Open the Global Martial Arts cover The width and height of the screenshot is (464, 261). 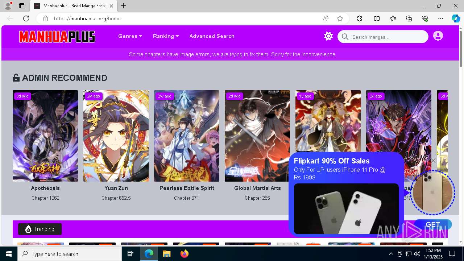(257, 136)
